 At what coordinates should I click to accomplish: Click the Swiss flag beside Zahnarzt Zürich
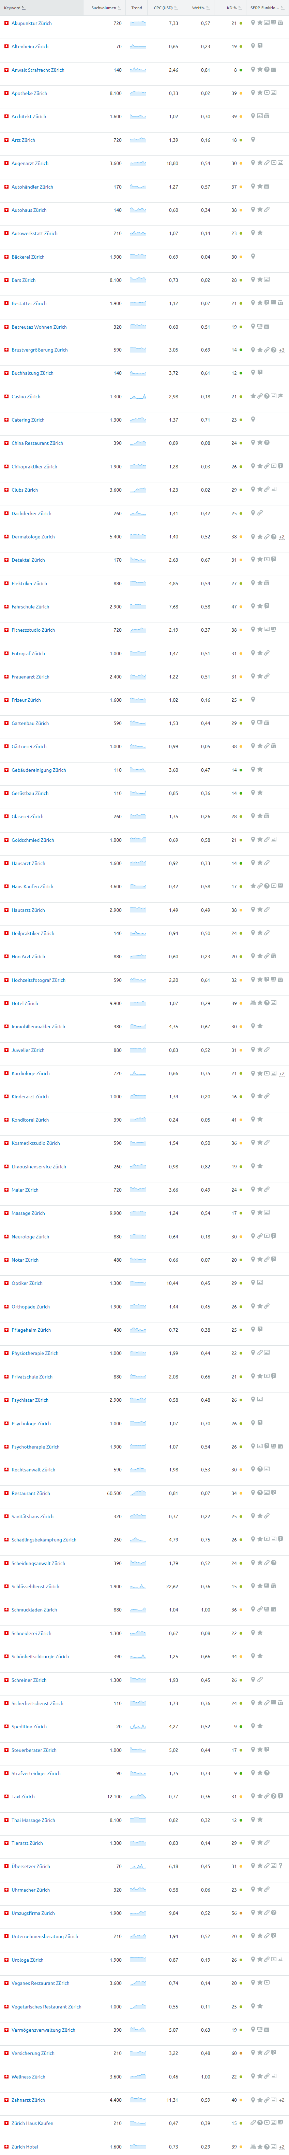7,2100
